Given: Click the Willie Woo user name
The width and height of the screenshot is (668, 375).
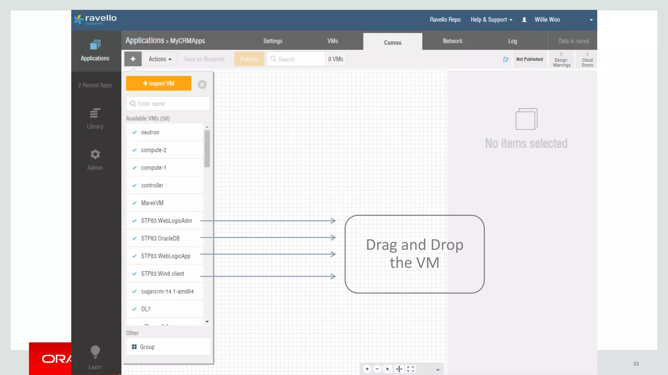Looking at the screenshot, I should pyautogui.click(x=547, y=20).
